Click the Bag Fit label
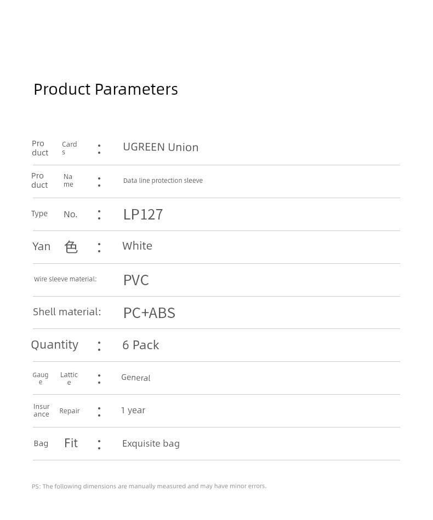This screenshot has height=520, width=433. coord(55,443)
